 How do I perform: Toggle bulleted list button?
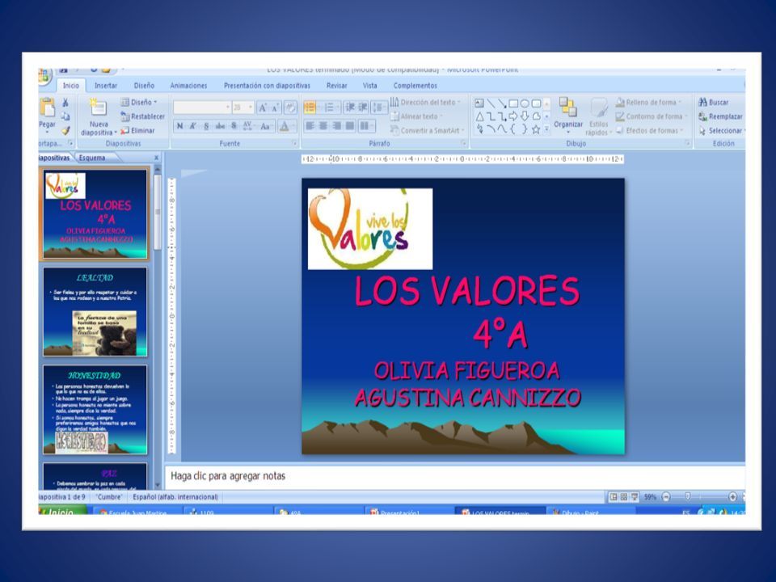(x=310, y=107)
